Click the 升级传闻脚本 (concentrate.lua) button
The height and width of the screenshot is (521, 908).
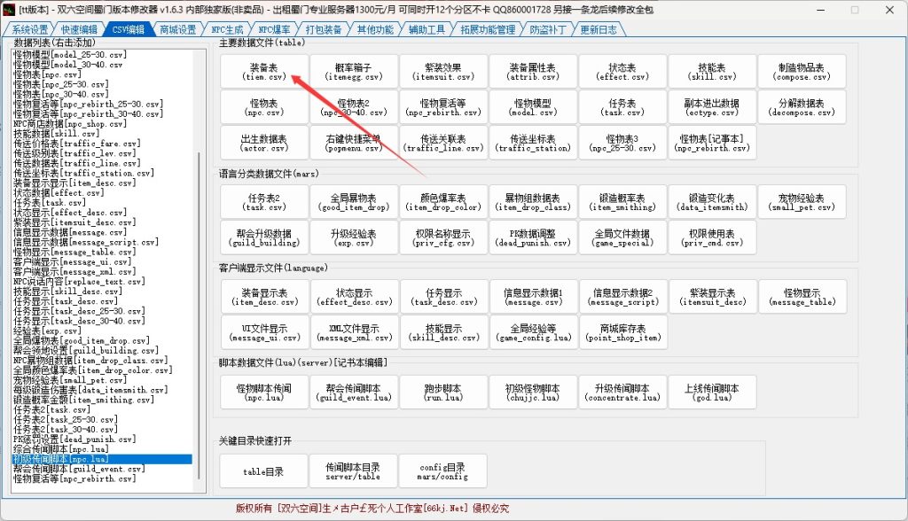click(x=622, y=393)
